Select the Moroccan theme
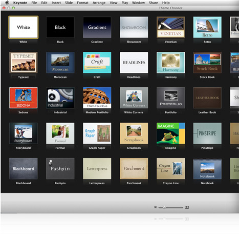The height and width of the screenshot is (235, 239). click(x=60, y=63)
